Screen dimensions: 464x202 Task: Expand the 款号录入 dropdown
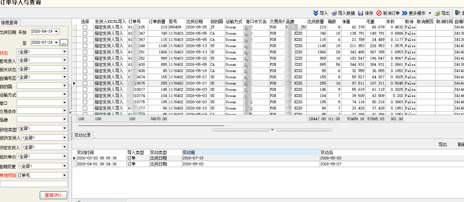[65, 60]
